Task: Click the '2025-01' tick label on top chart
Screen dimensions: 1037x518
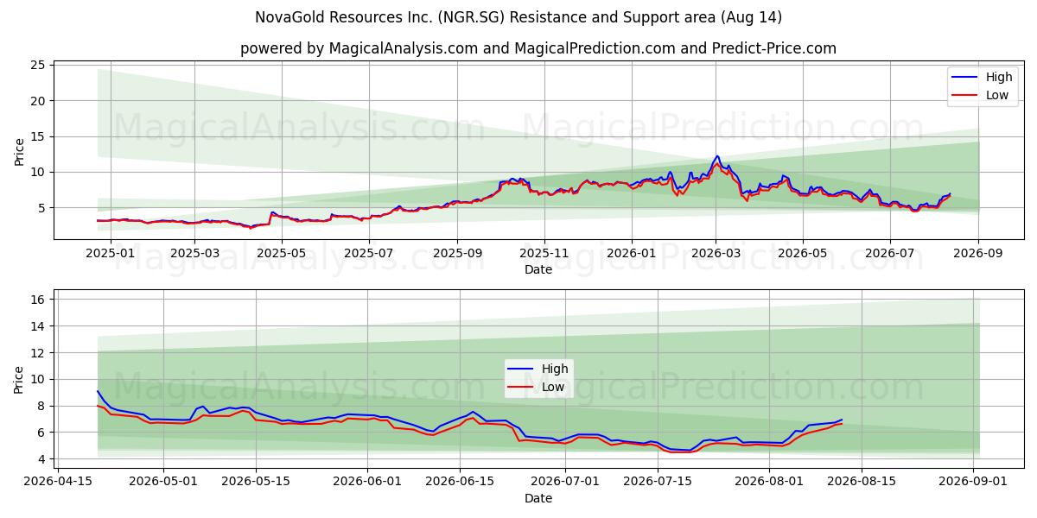Action: (x=111, y=254)
